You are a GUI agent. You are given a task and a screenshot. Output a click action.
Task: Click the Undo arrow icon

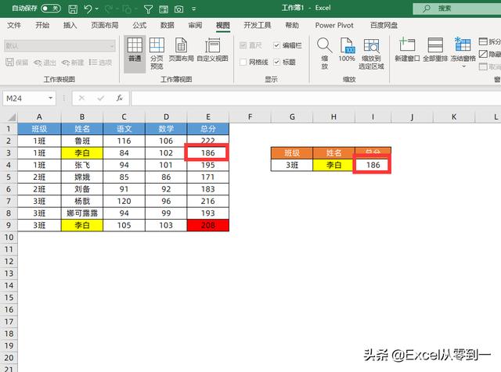click(x=88, y=9)
